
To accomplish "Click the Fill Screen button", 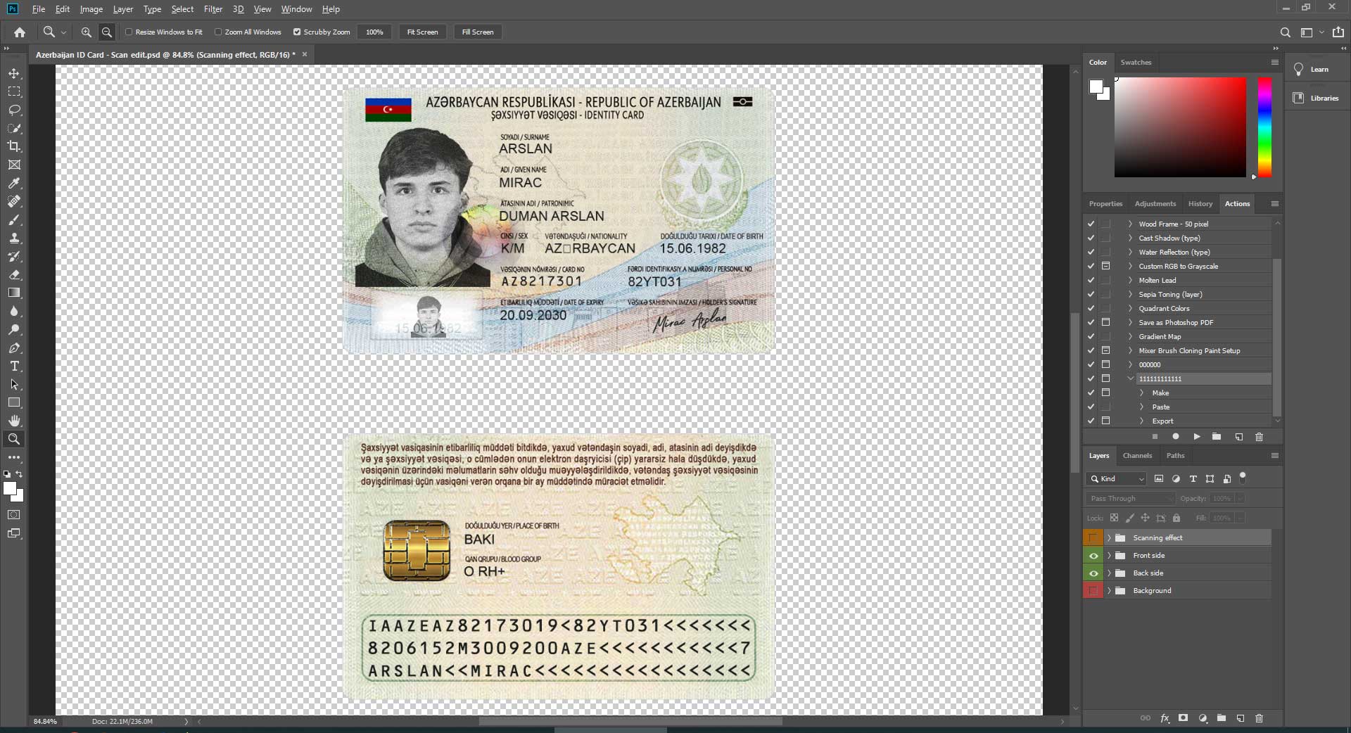I will 478,32.
